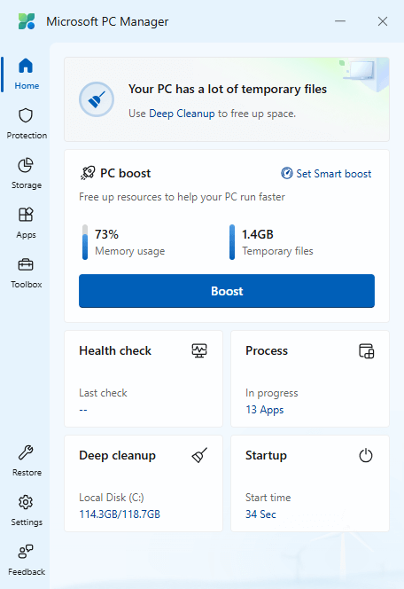Viewport: 404px width, 589px height.
Task: Open the Process card
Action: (310, 379)
